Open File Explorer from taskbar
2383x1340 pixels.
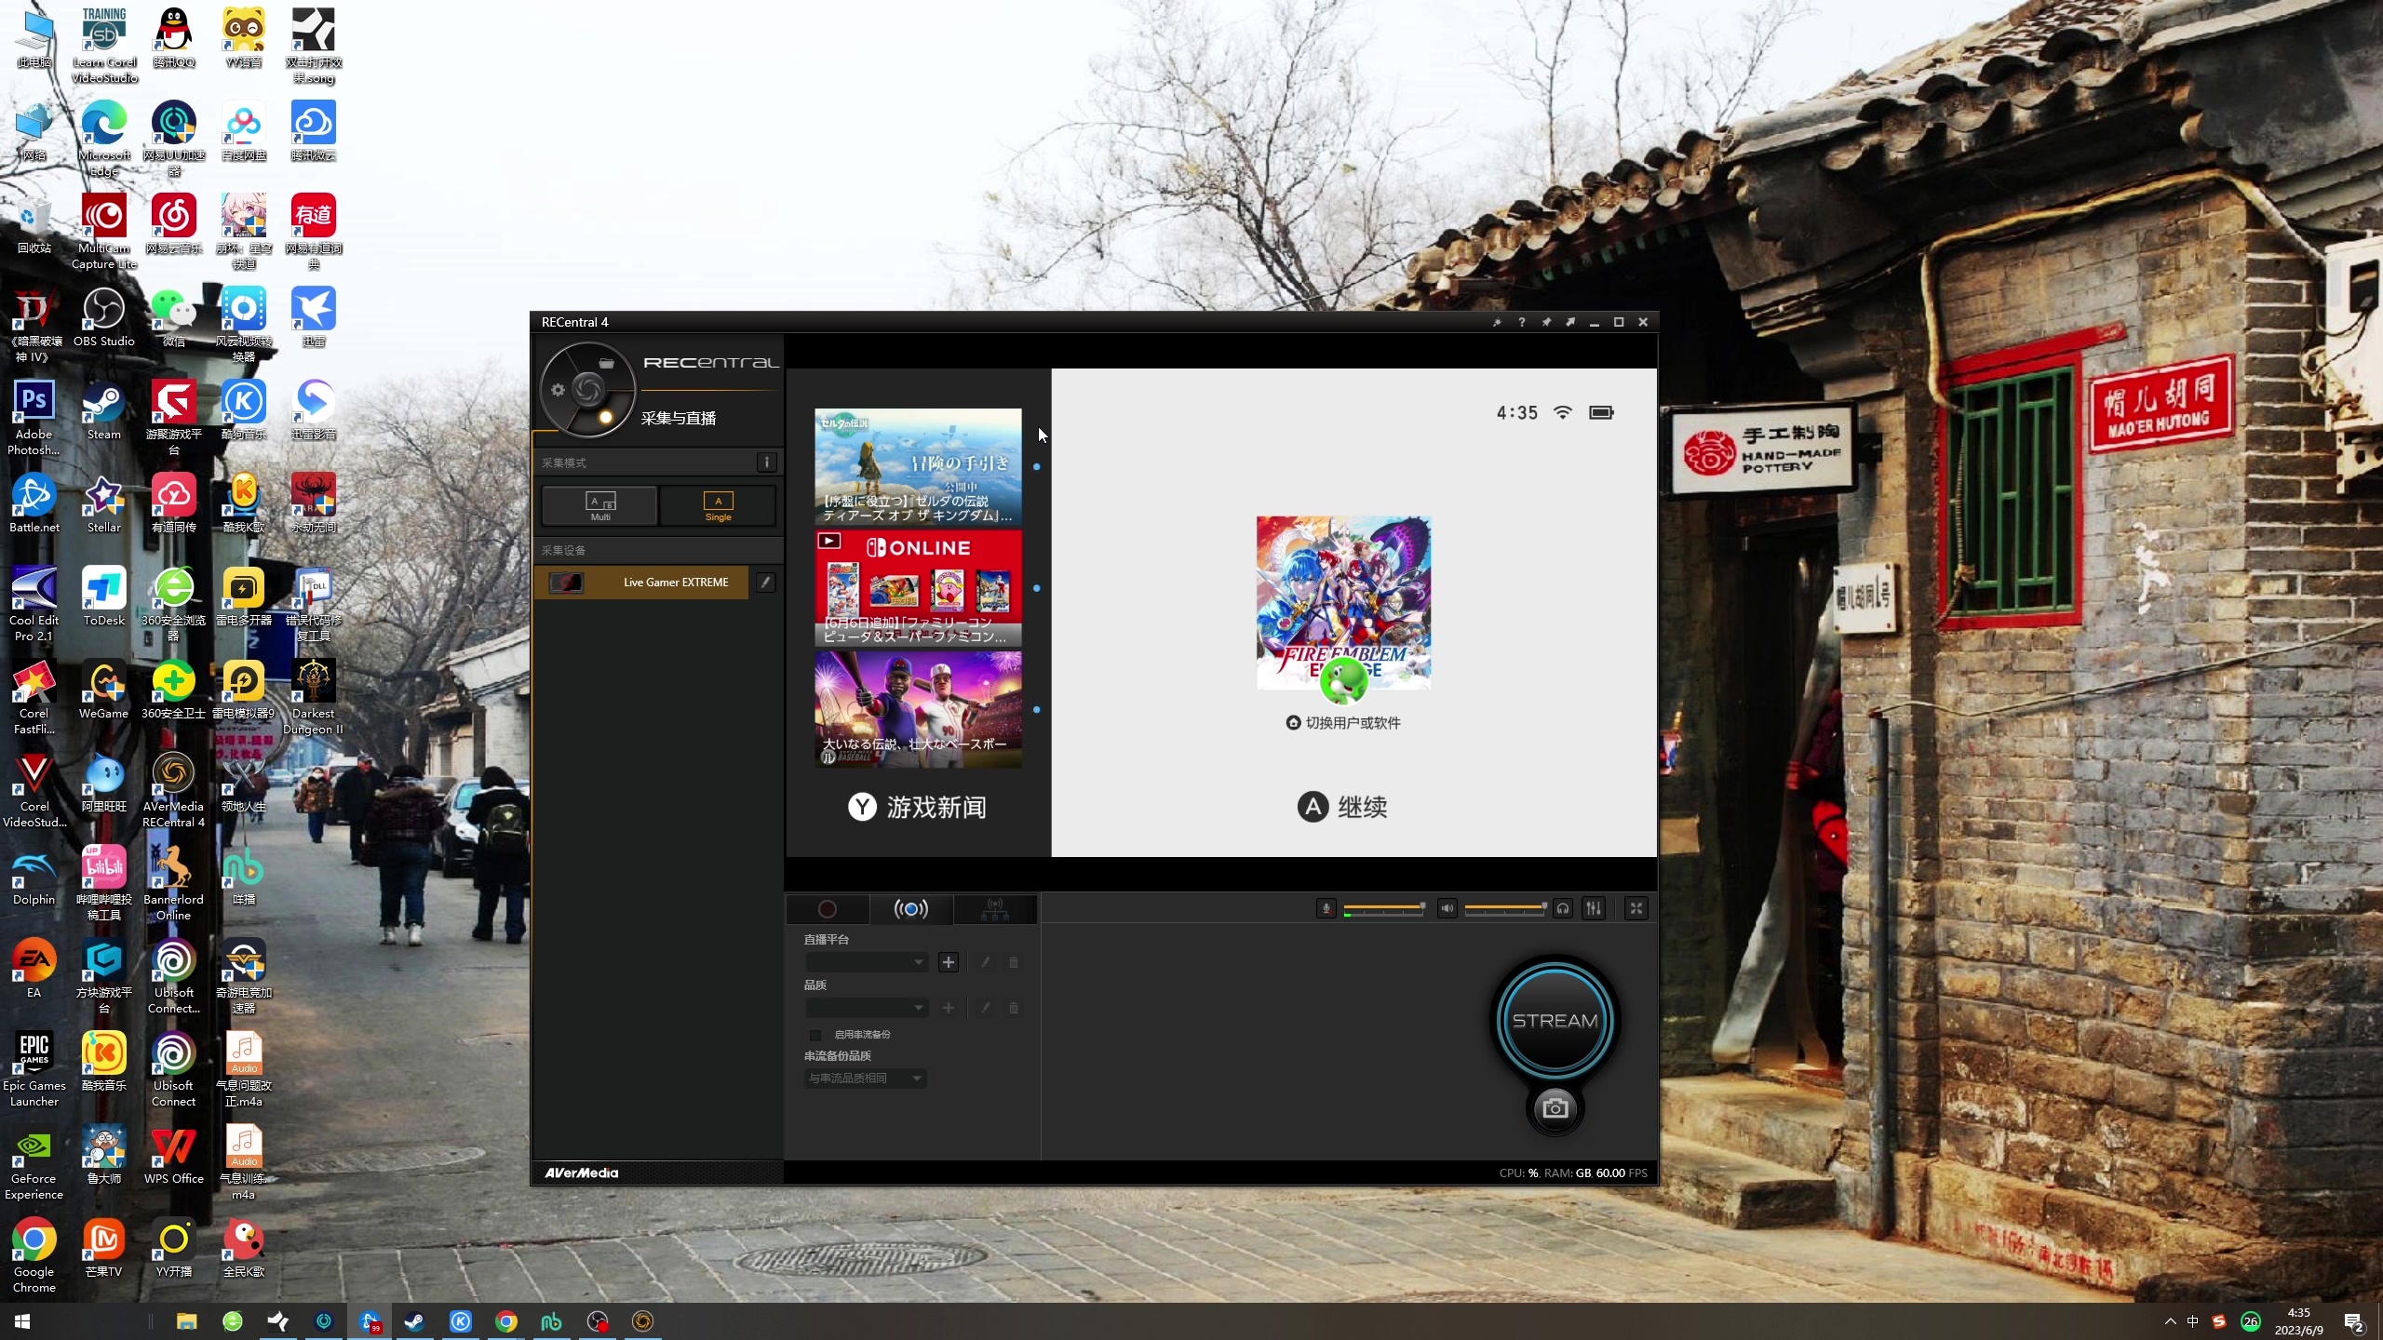(186, 1321)
